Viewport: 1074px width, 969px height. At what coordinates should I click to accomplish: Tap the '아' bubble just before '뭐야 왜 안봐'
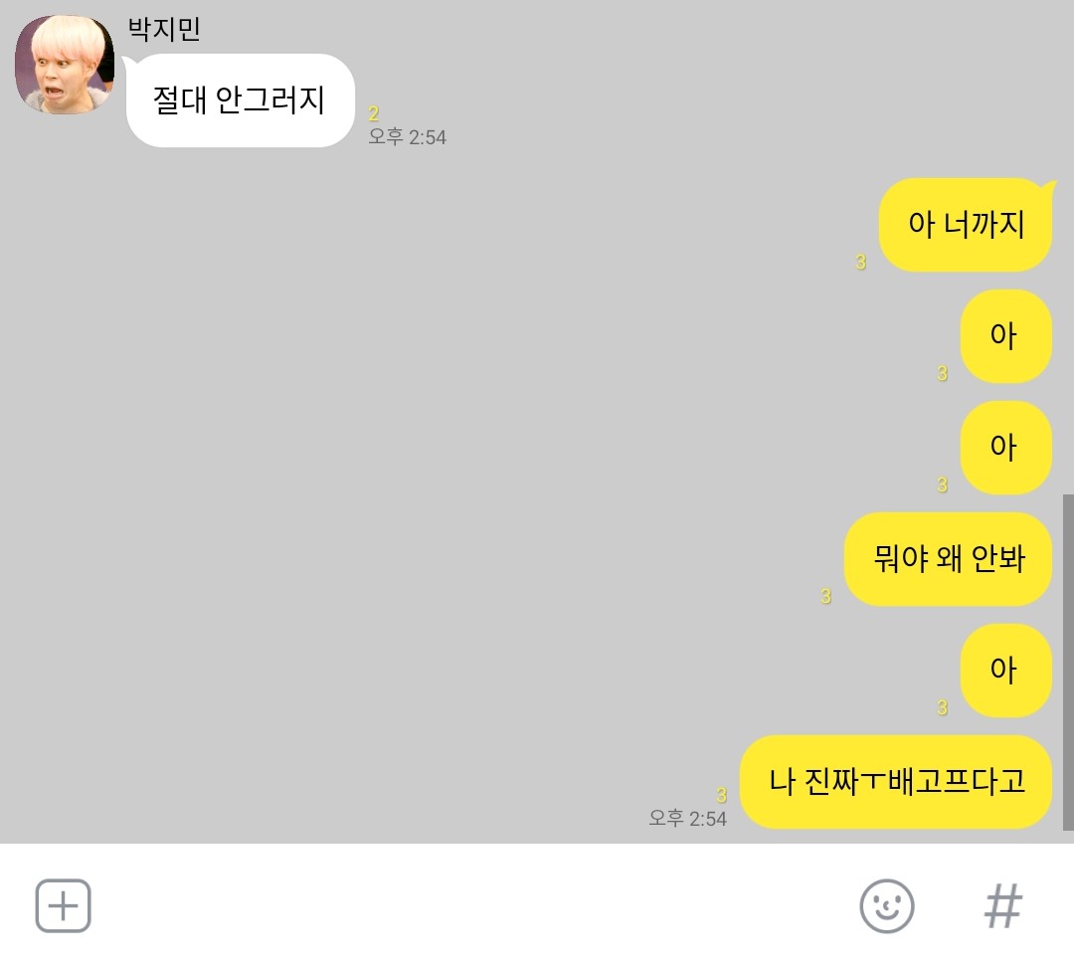[1005, 448]
